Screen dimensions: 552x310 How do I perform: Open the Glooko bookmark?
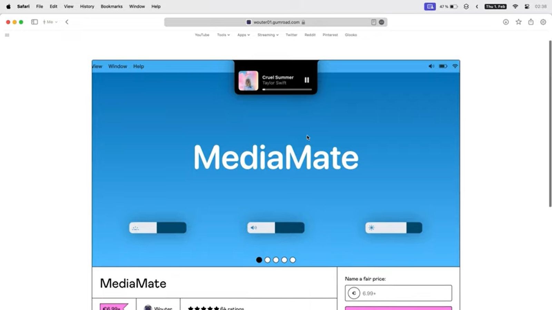pos(351,35)
